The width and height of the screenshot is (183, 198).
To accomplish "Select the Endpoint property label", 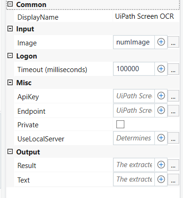I will (x=31, y=111).
